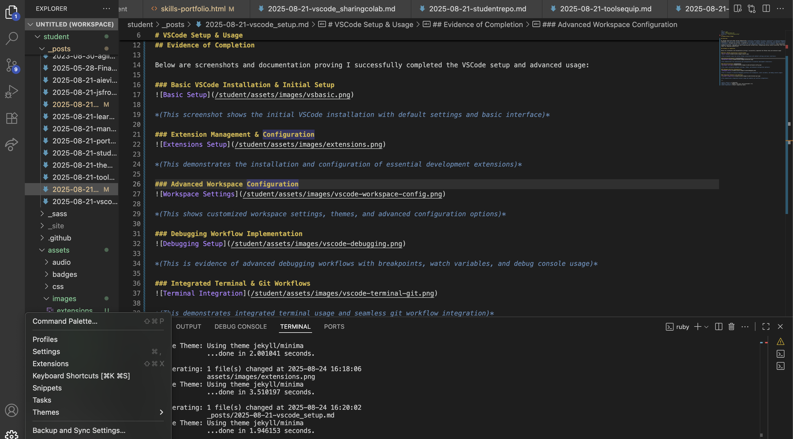This screenshot has width=793, height=439.
Task: Expand the _sass folder
Action: click(71, 213)
